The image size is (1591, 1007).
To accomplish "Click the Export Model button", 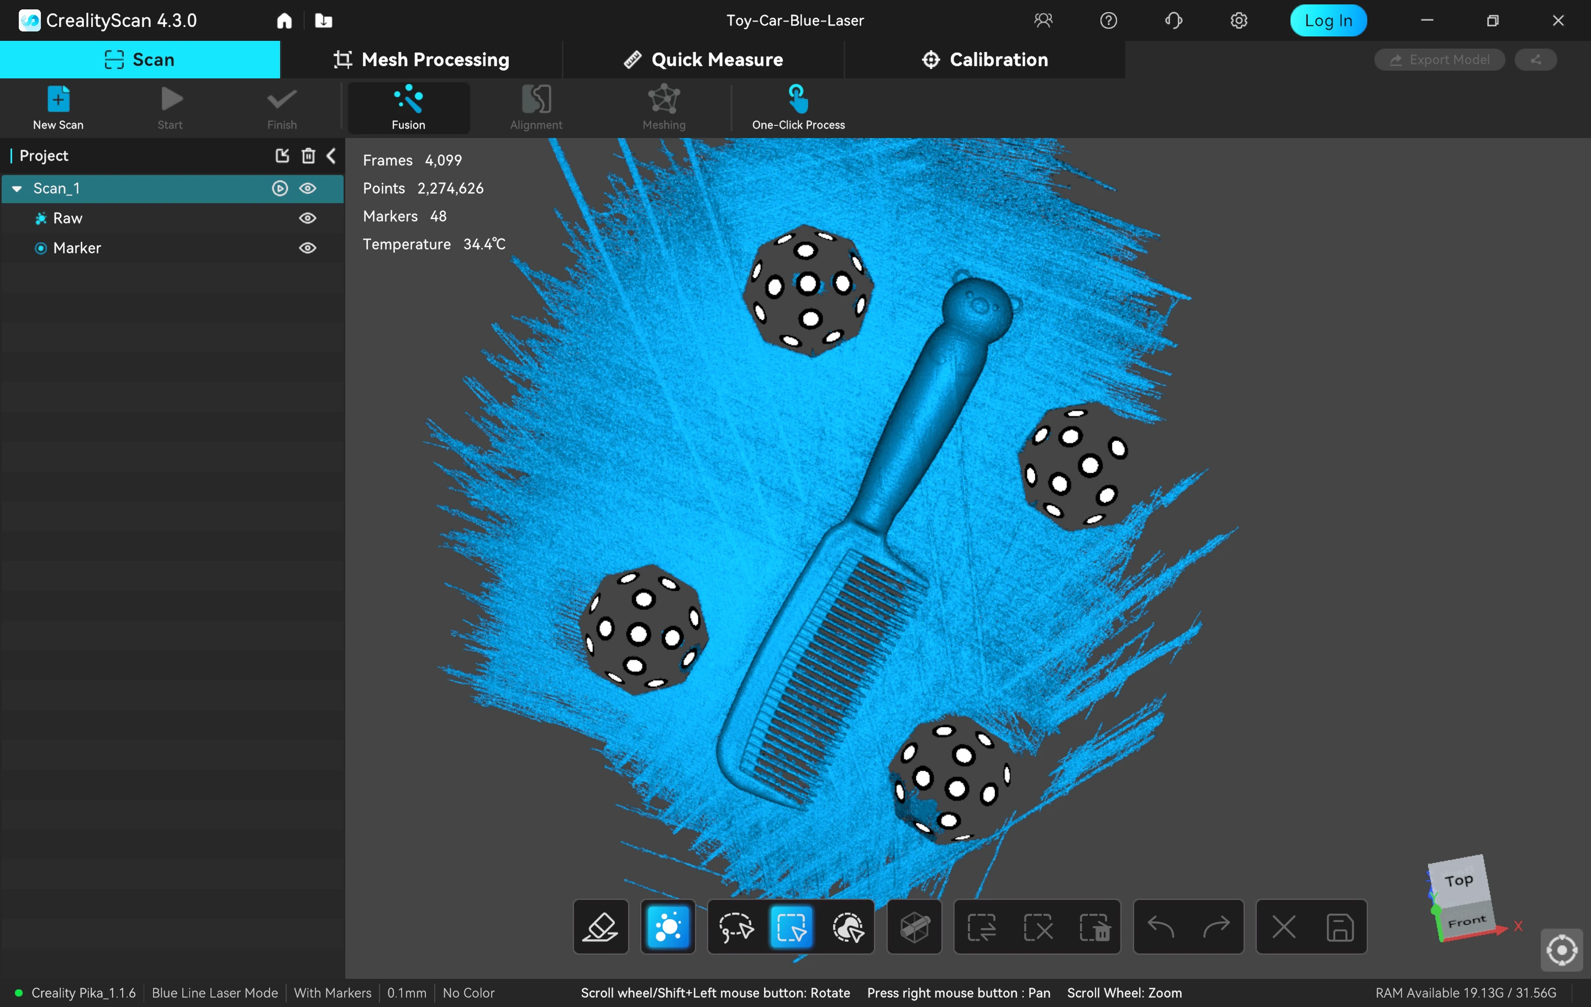I will coord(1440,60).
